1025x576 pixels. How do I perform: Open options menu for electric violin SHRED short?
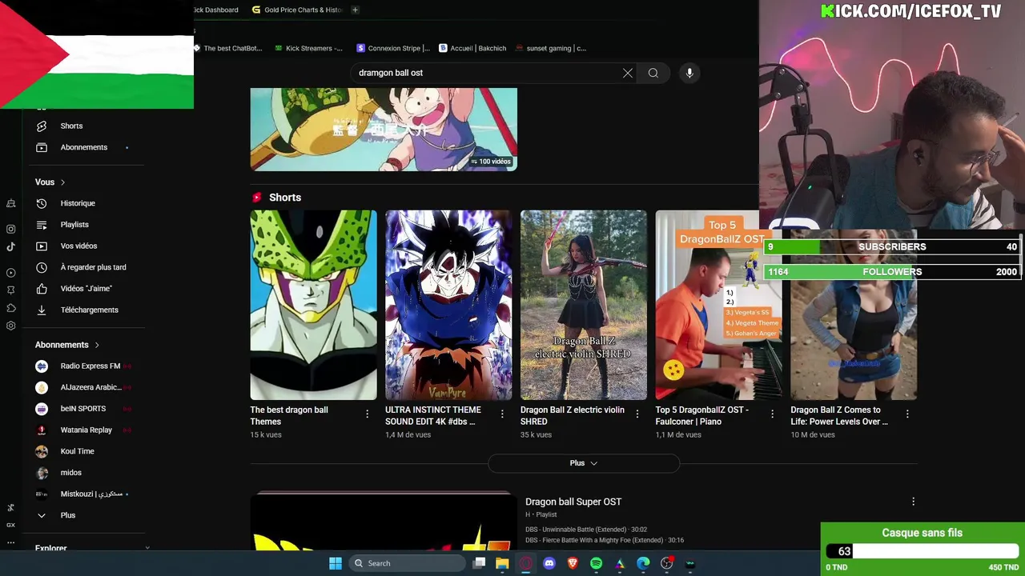click(637, 414)
